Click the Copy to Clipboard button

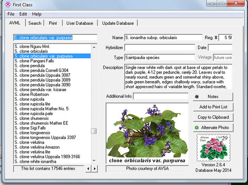point(213,117)
